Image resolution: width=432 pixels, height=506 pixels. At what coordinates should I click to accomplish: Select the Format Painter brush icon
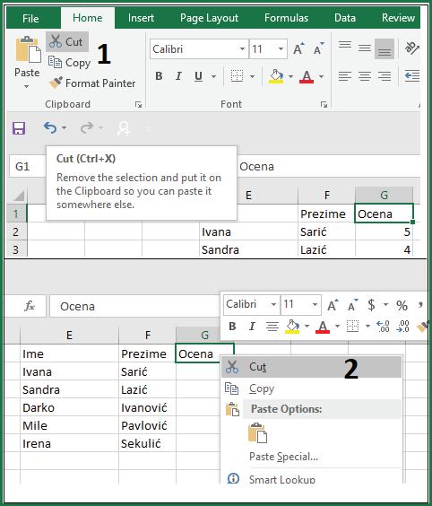[x=56, y=83]
